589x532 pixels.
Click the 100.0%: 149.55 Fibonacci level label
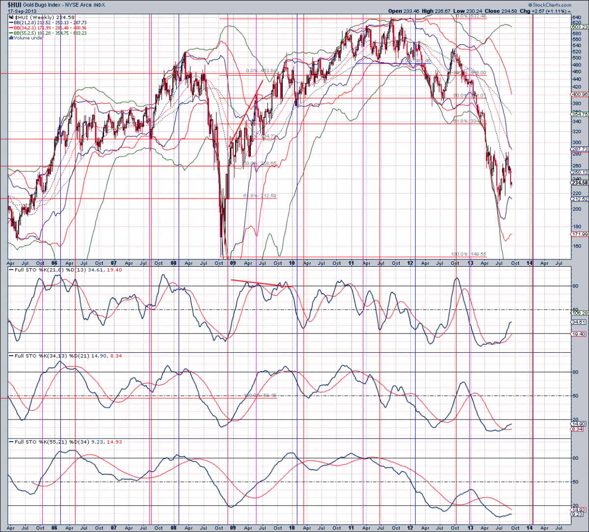tap(468, 254)
